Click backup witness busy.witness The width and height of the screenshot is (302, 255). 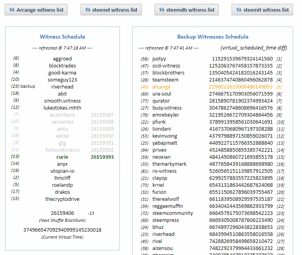(x=167, y=108)
